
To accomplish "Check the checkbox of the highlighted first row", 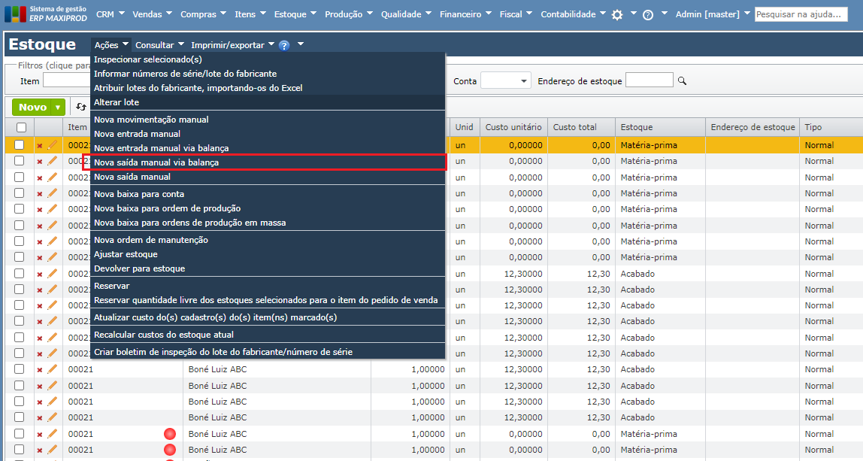I will click(20, 145).
